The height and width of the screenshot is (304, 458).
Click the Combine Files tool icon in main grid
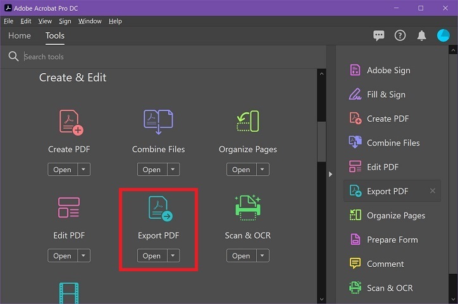click(x=158, y=122)
